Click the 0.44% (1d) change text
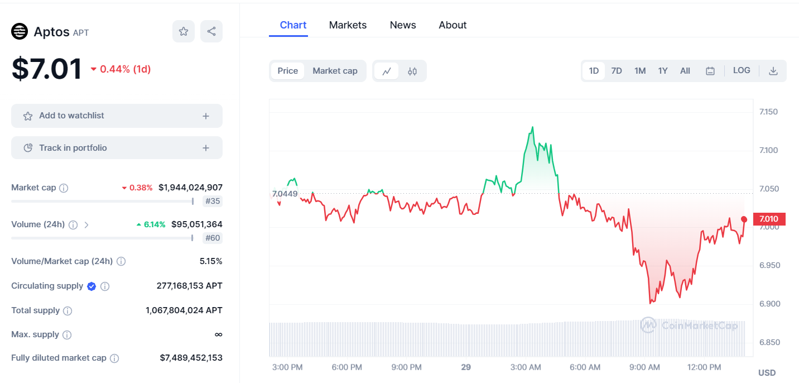Image resolution: width=799 pixels, height=383 pixels. click(121, 69)
